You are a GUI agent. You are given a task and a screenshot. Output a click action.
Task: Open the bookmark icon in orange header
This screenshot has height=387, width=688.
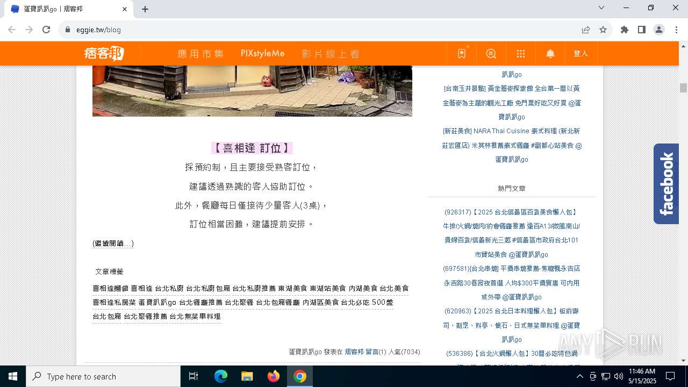coord(462,54)
